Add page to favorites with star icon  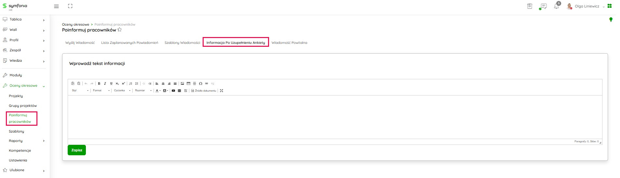coord(120,30)
